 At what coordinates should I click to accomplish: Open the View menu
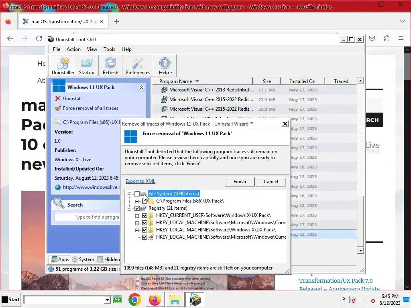92,49
